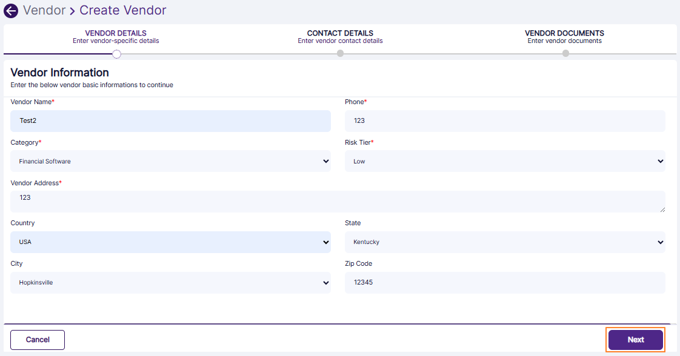Click the Contact Details step dot

coord(340,53)
